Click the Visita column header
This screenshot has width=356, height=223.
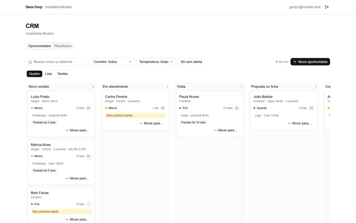click(x=181, y=87)
